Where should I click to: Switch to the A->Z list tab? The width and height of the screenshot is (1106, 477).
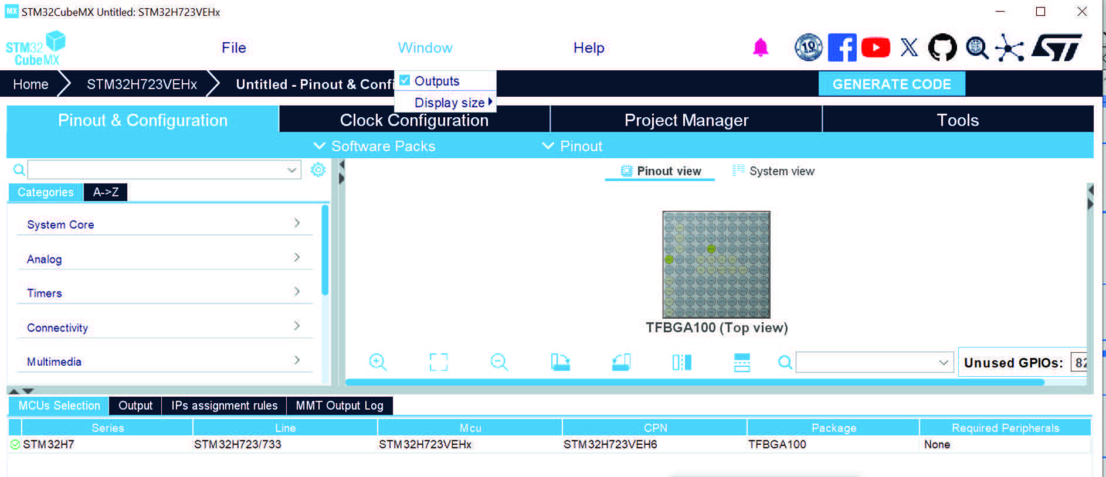(106, 192)
